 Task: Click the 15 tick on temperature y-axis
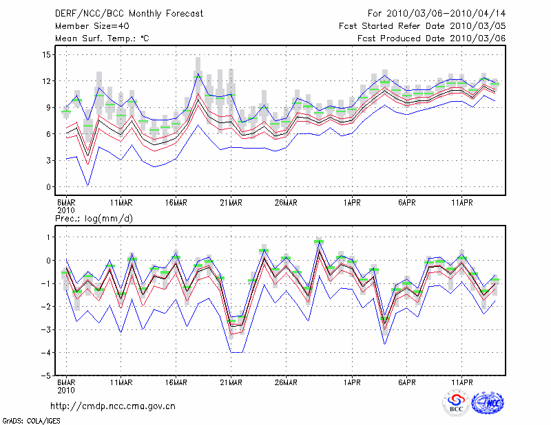coord(45,54)
